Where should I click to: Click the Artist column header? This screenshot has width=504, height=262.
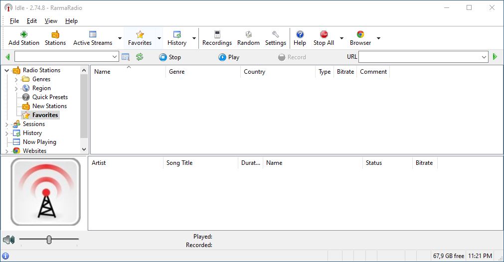[126, 163]
